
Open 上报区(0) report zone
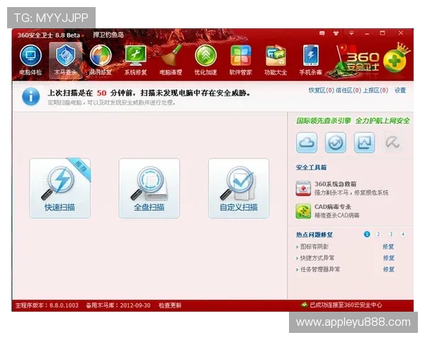[375, 90]
